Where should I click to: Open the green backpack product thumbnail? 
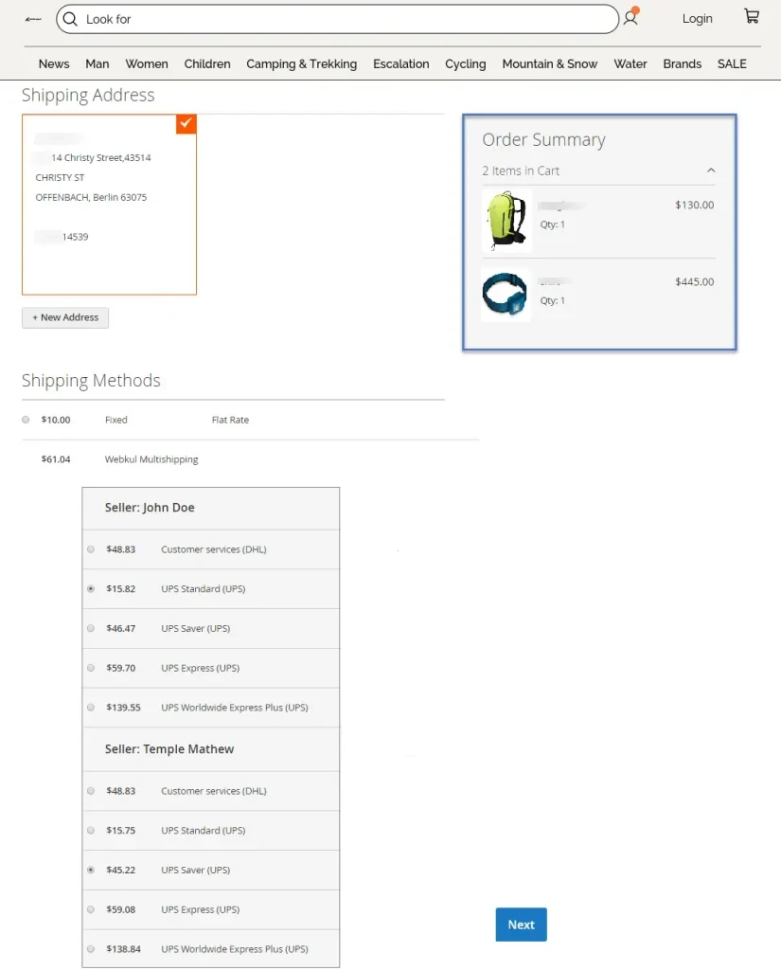[506, 220]
